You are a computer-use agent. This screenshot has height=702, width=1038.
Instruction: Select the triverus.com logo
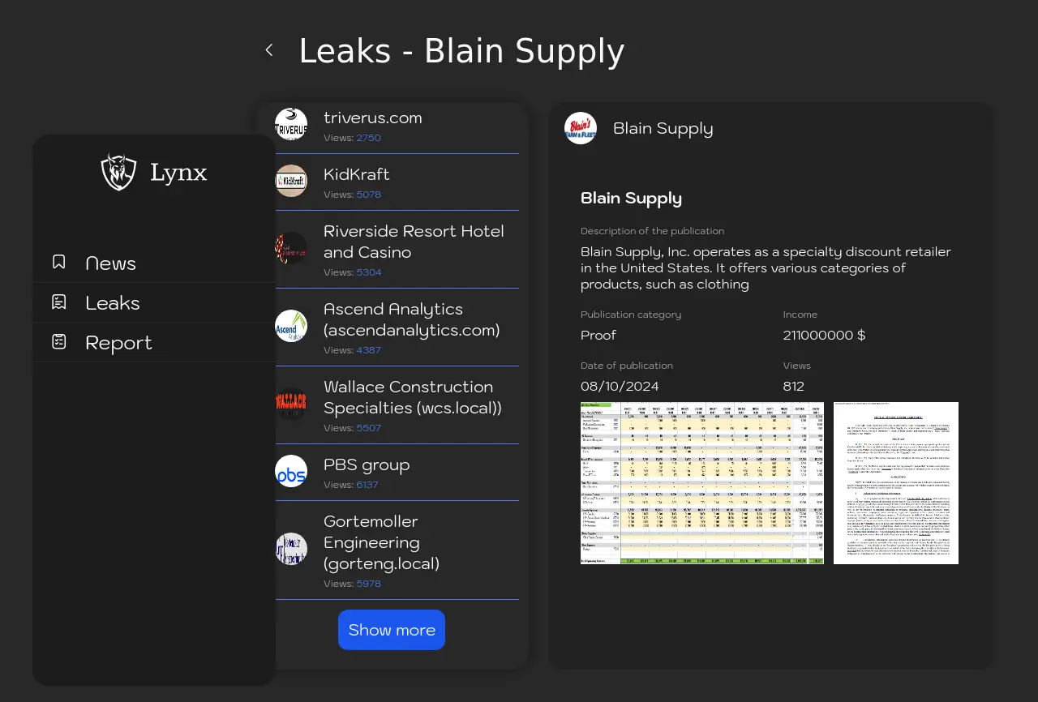coord(291,125)
